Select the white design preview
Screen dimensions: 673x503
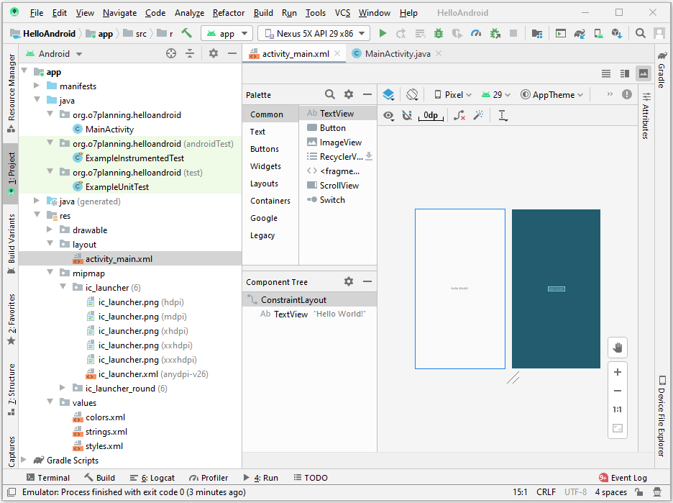pyautogui.click(x=459, y=289)
